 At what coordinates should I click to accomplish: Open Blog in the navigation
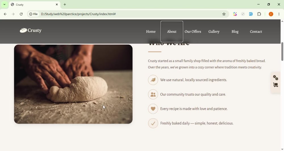click(x=235, y=32)
